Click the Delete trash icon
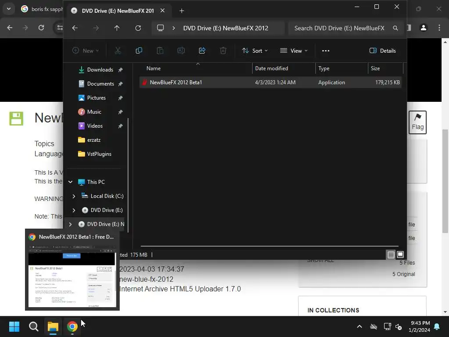Screen dimensions: 449x337 click(x=223, y=51)
